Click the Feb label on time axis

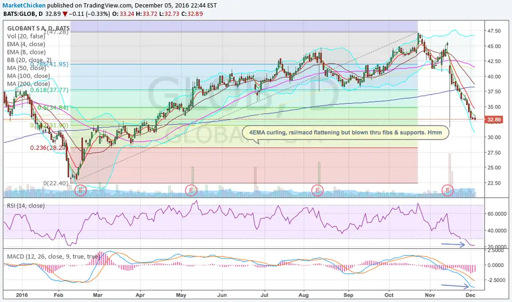click(x=58, y=295)
